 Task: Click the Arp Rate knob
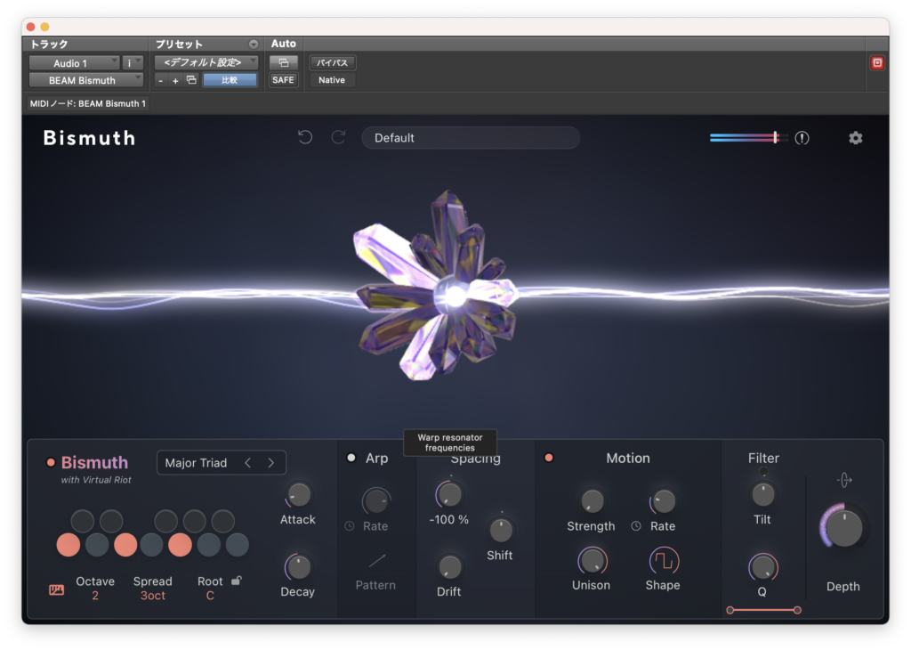tap(376, 501)
